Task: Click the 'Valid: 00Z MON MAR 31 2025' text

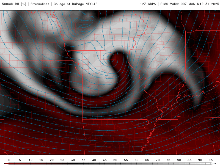Action: (194, 4)
